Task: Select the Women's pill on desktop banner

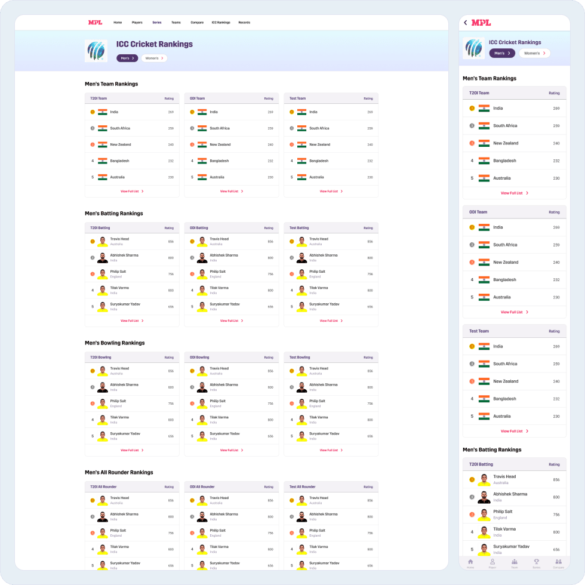Action: [x=154, y=59]
